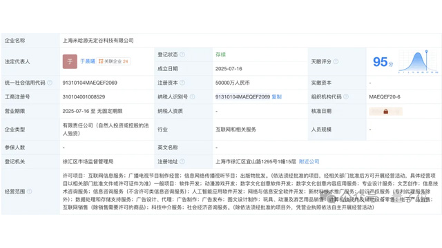Click address 上海市徐汇区宜山路1295号1幢15层
This screenshot has height=248, width=442.
click(256, 161)
